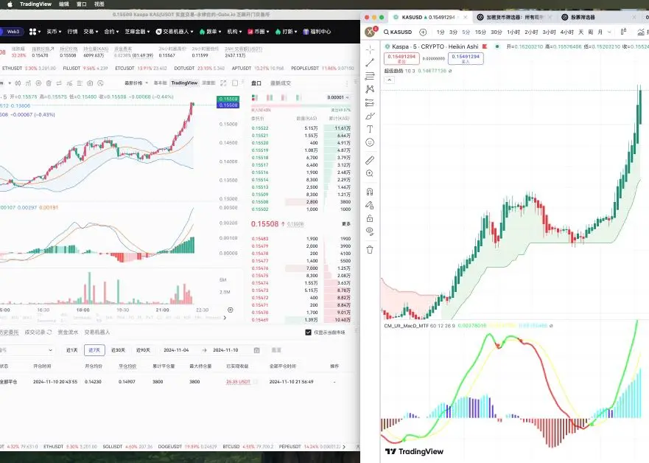Switch chart to 1分 interval
Screen dimensions: 649x463
pyautogui.click(x=441, y=32)
